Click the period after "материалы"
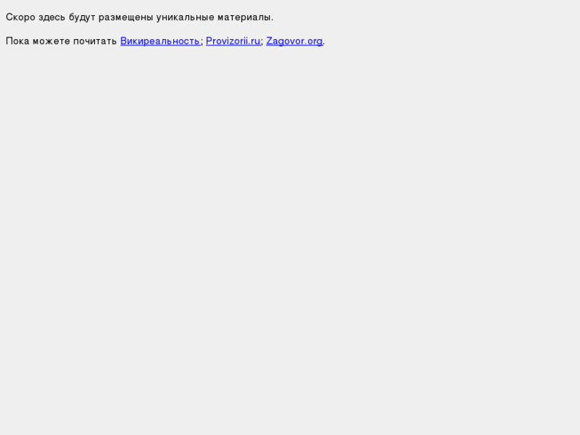Image resolution: width=580 pixels, height=435 pixels. coord(272,21)
